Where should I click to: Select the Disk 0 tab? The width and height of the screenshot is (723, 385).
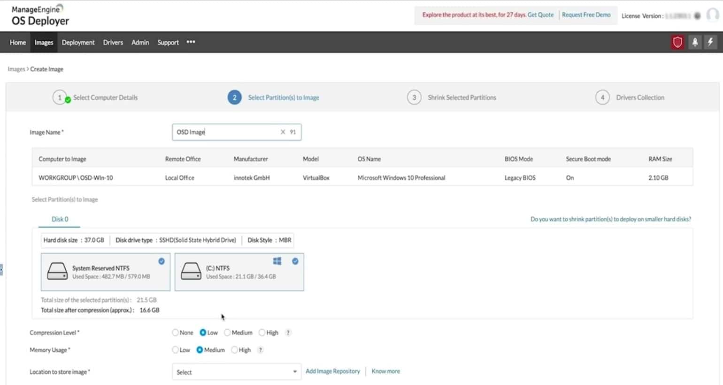point(60,219)
